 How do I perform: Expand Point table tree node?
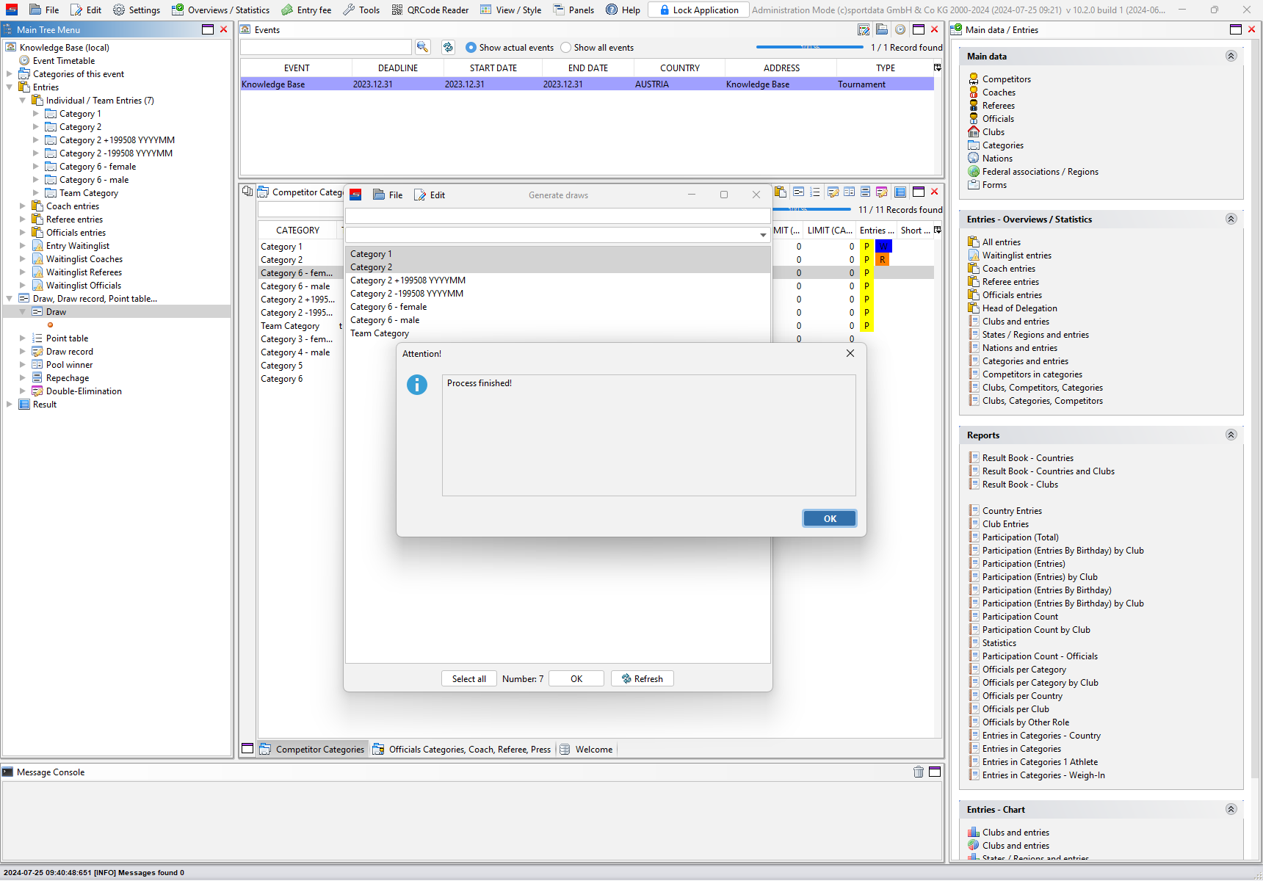[23, 338]
